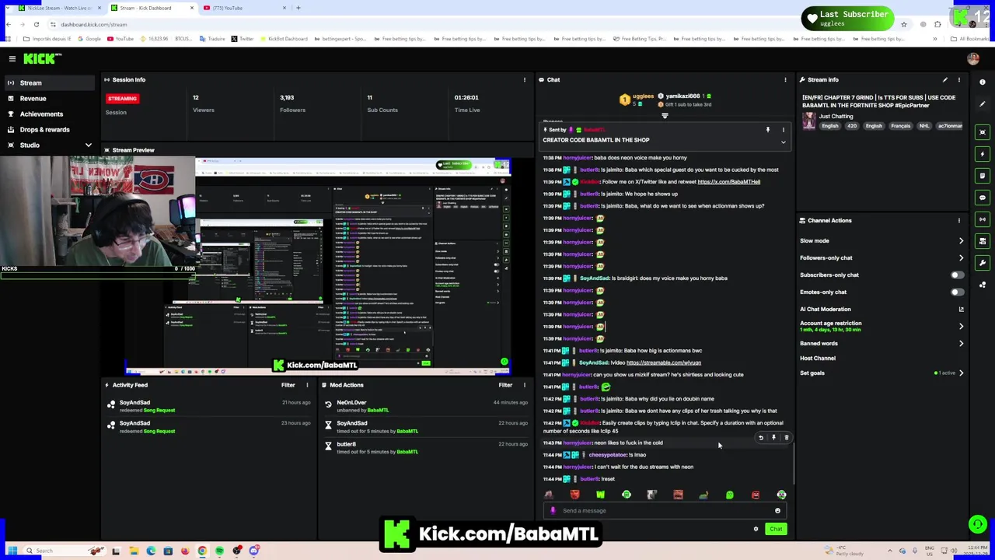Expand Set goals settings
Image resolution: width=995 pixels, height=560 pixels.
coord(961,373)
